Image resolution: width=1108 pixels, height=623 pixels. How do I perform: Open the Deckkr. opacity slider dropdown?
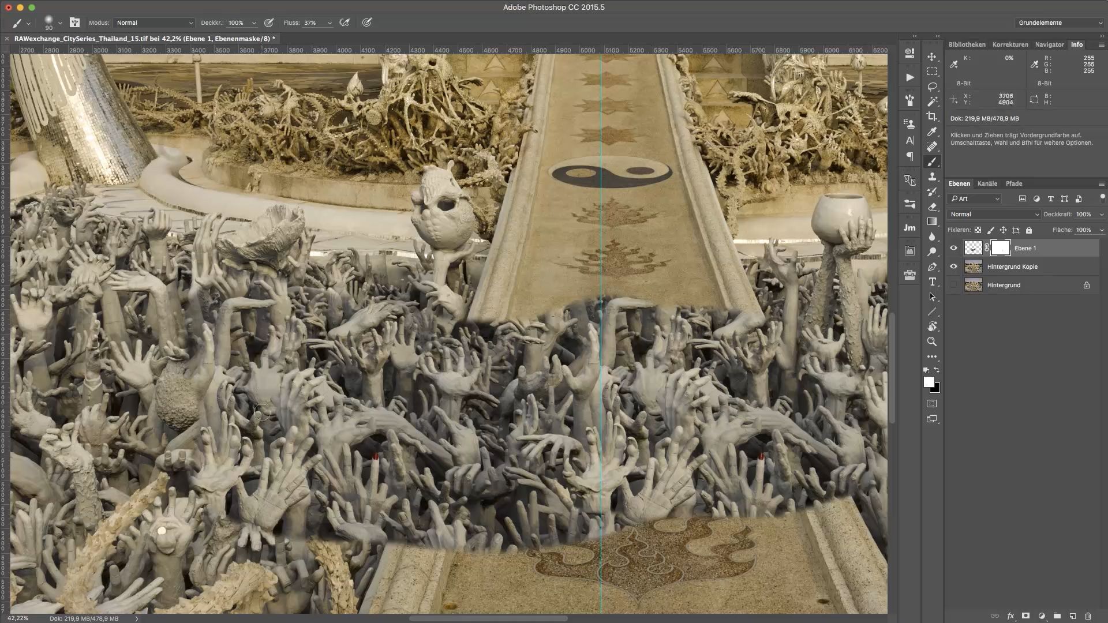coord(254,23)
